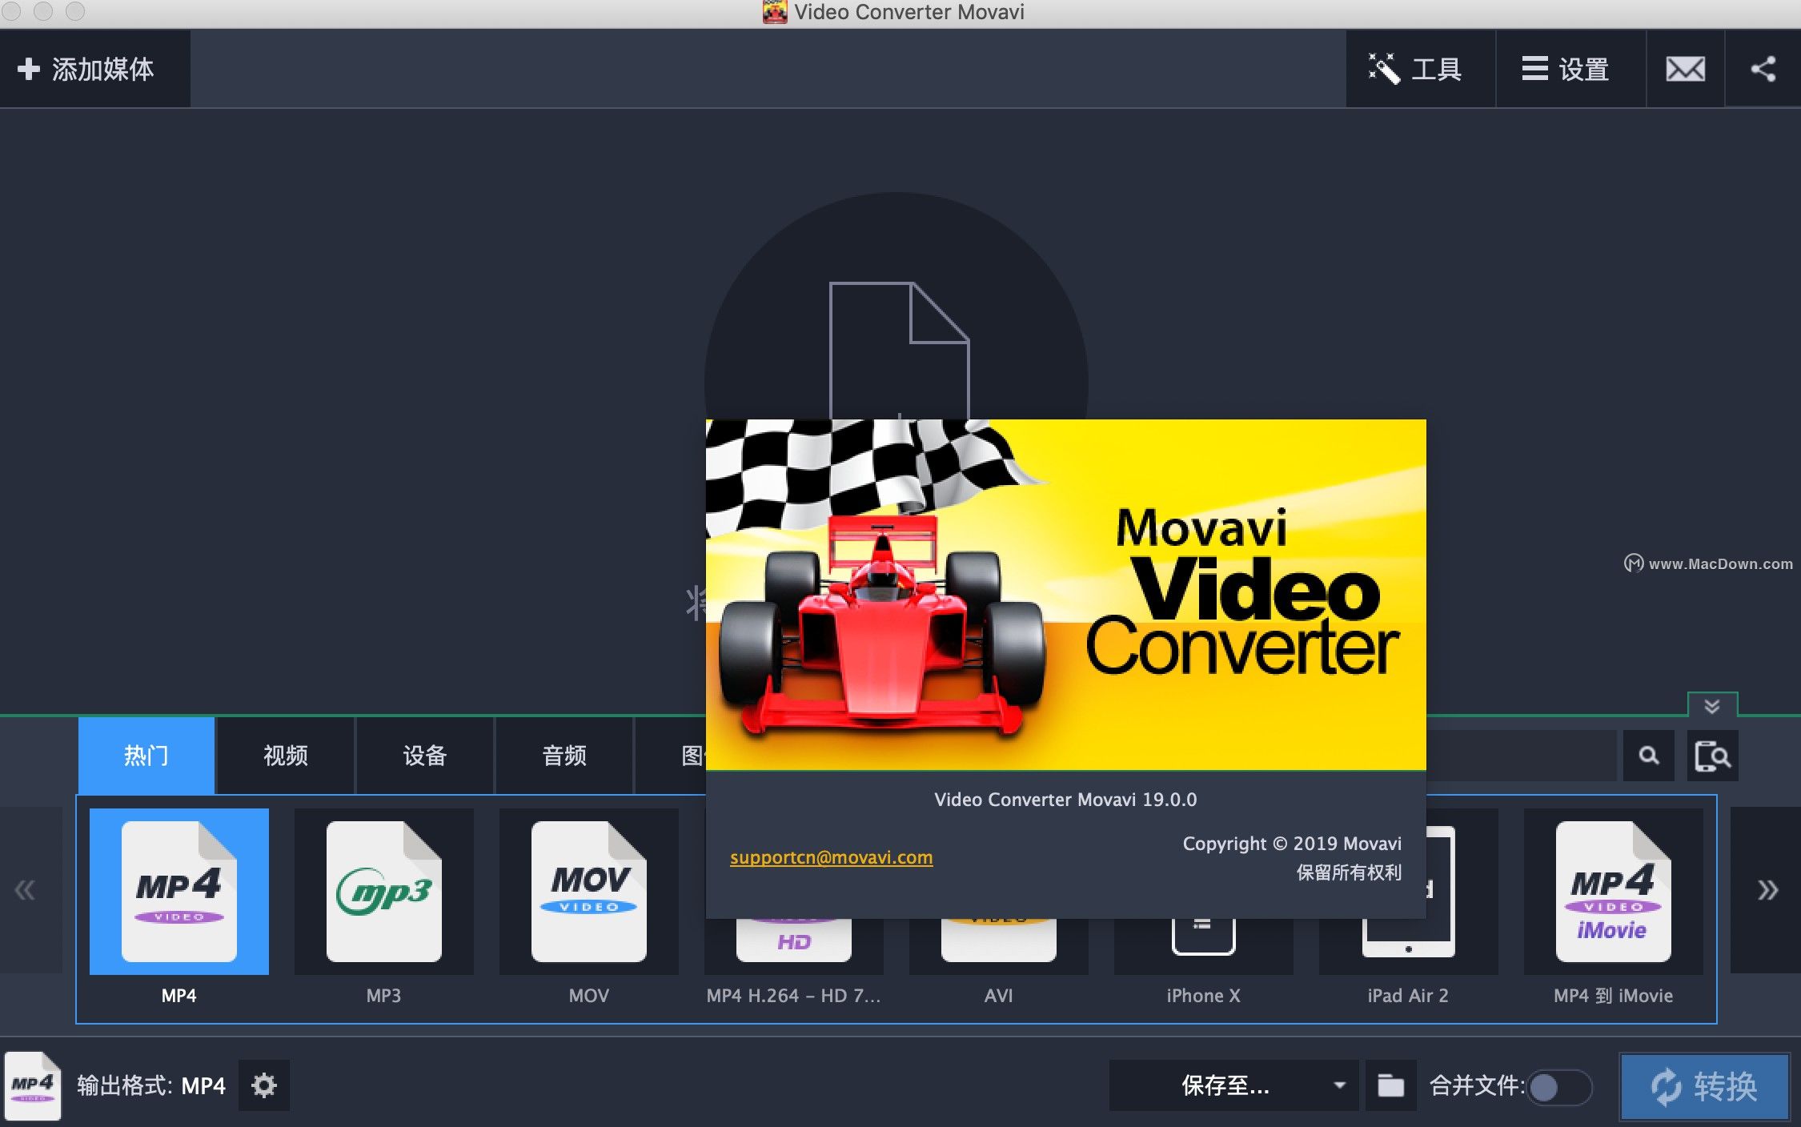The width and height of the screenshot is (1801, 1127).
Task: Open the 保存至... destination dropdown
Action: tap(1233, 1085)
